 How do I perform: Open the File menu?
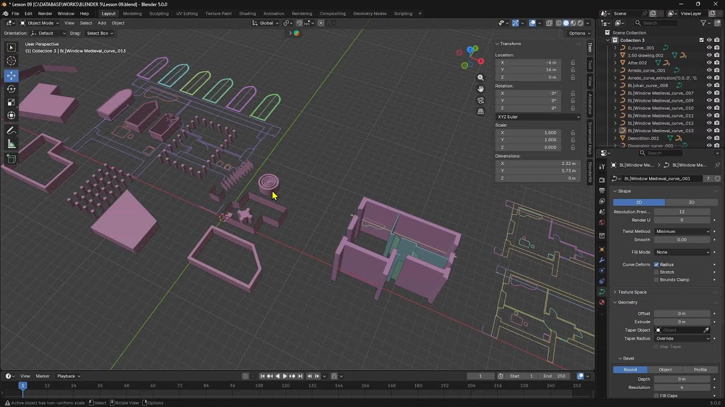tap(15, 14)
